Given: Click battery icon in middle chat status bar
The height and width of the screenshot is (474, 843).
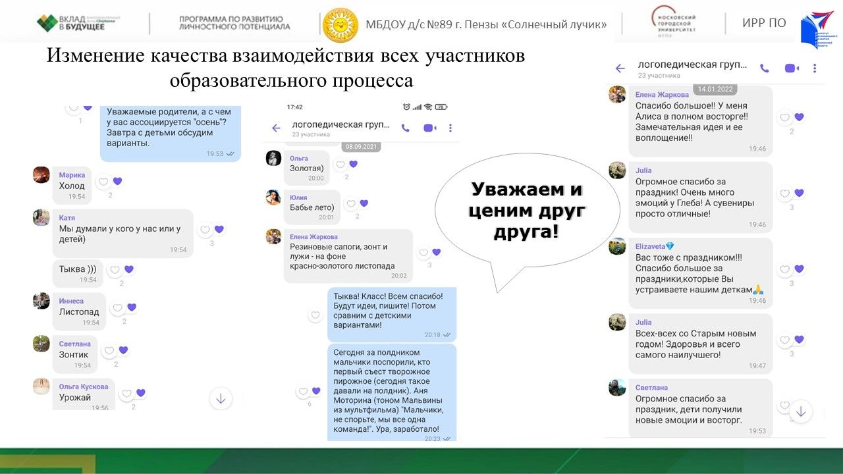Looking at the screenshot, I should (441, 107).
